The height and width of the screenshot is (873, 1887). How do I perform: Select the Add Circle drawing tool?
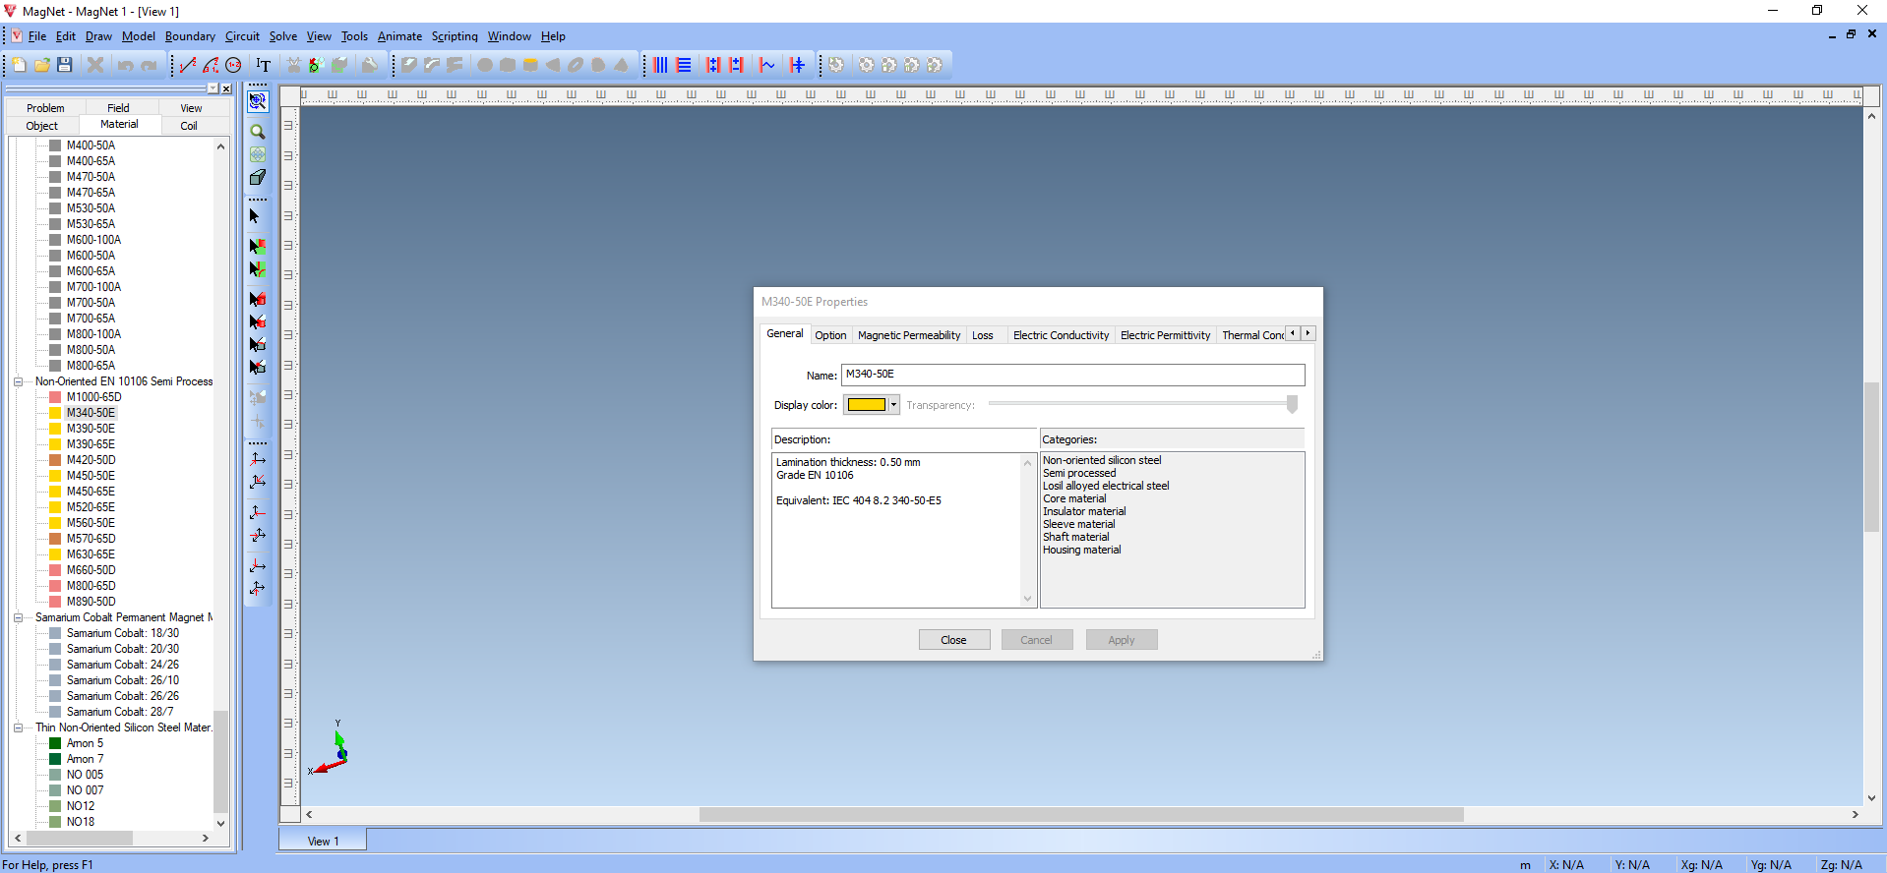point(233,65)
